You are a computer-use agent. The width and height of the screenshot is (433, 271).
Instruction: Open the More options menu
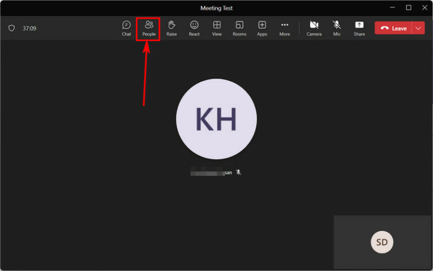point(285,28)
